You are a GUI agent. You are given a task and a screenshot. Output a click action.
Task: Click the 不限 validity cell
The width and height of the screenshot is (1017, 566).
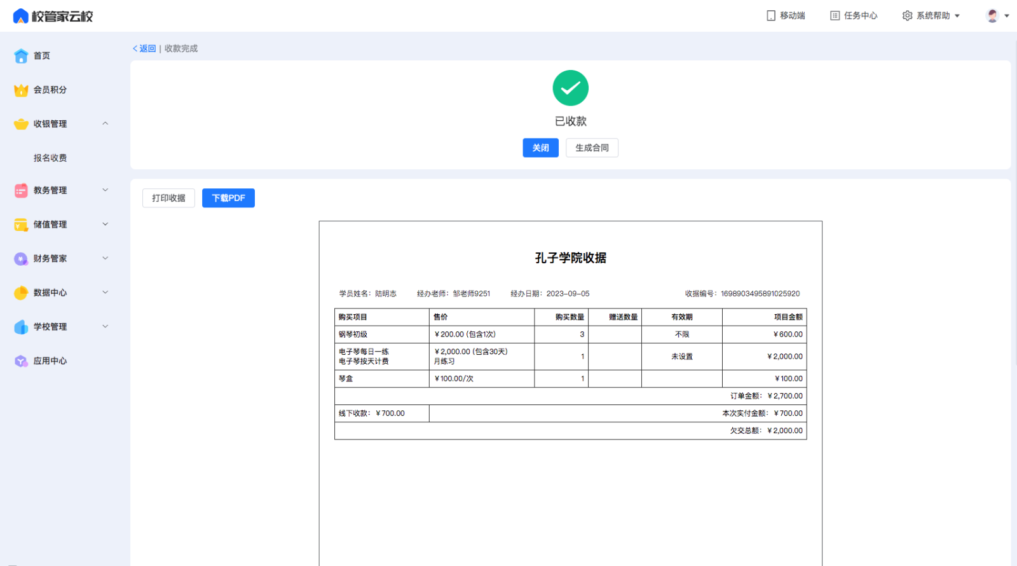point(682,335)
